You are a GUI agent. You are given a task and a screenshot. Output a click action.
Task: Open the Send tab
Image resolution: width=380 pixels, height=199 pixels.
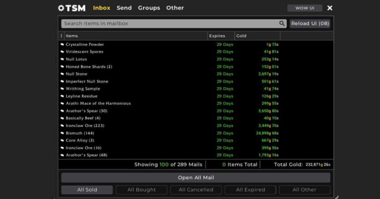point(124,8)
